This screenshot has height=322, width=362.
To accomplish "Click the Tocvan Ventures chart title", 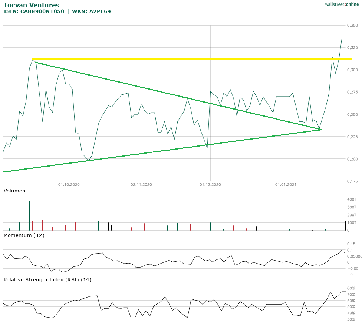I will (32, 5).
